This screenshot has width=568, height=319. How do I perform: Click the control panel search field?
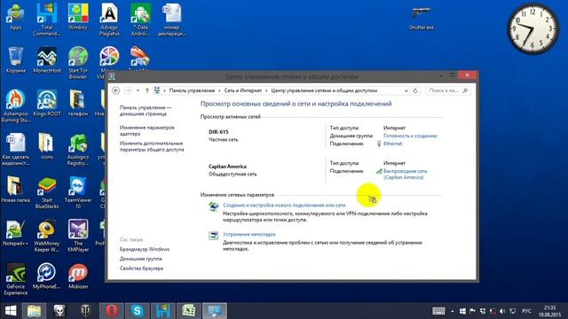coord(447,90)
